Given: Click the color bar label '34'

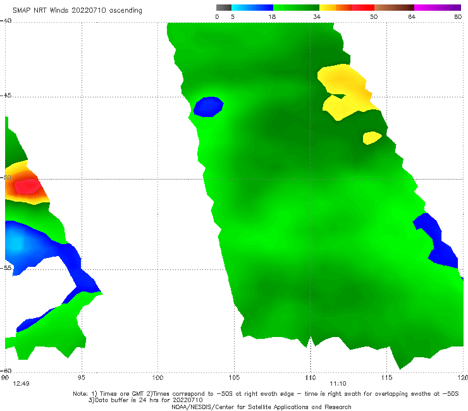Looking at the screenshot, I should [317, 16].
